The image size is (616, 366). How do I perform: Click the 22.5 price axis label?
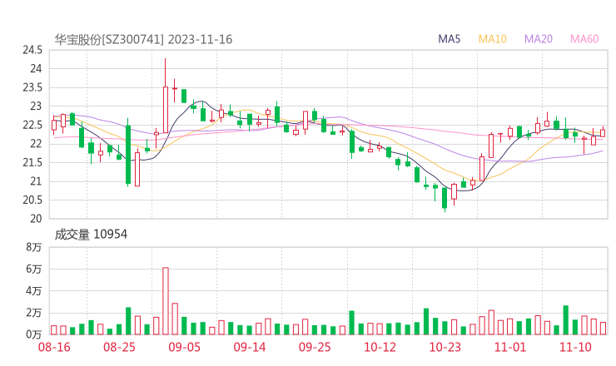(32, 126)
